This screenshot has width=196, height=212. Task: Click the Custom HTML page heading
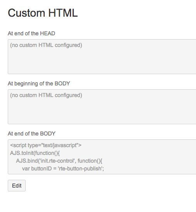click(43, 13)
